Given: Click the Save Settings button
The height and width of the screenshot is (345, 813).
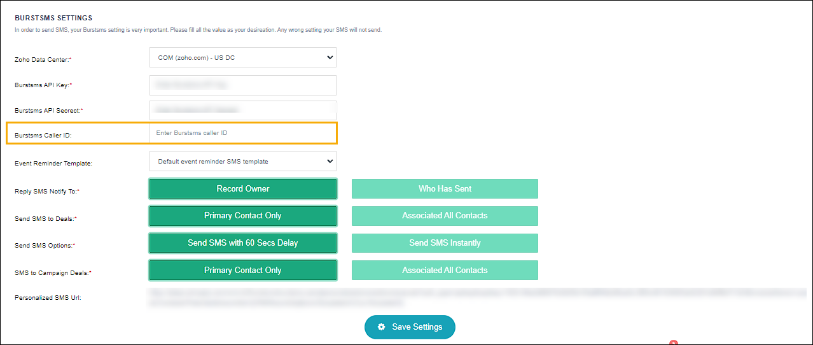Looking at the screenshot, I should point(410,327).
